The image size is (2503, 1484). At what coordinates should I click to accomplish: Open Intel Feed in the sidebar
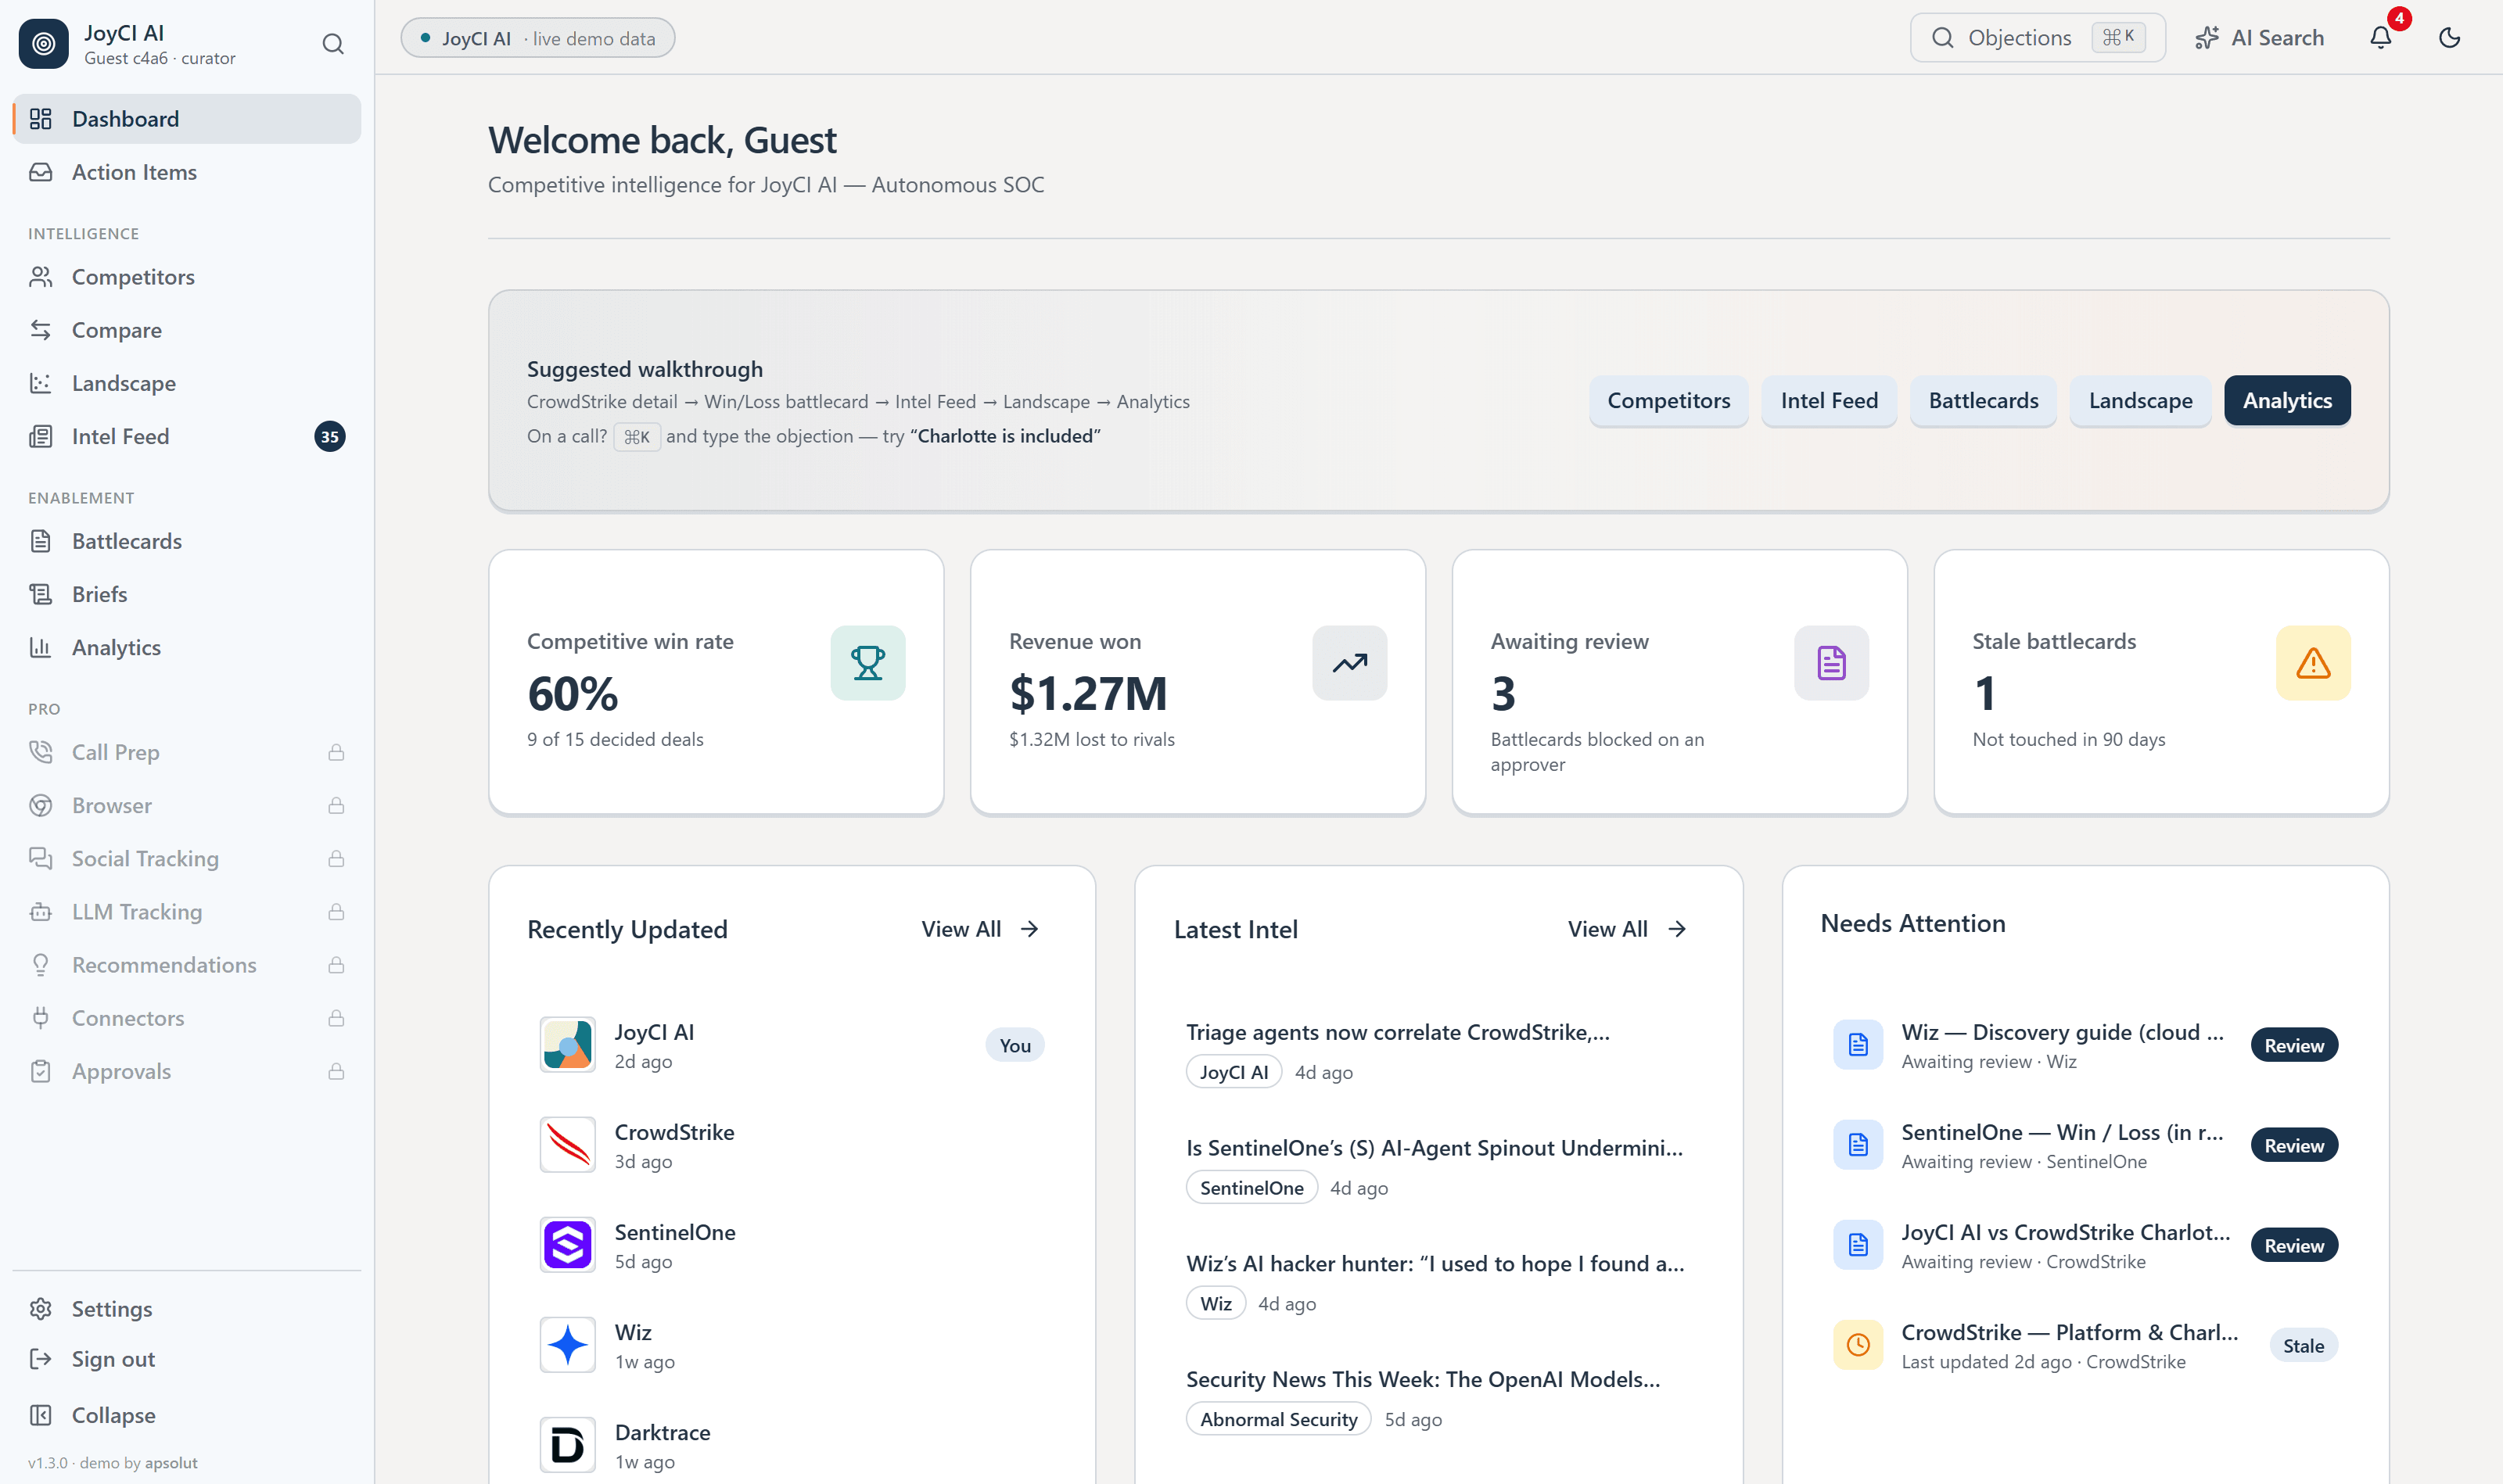click(187, 436)
